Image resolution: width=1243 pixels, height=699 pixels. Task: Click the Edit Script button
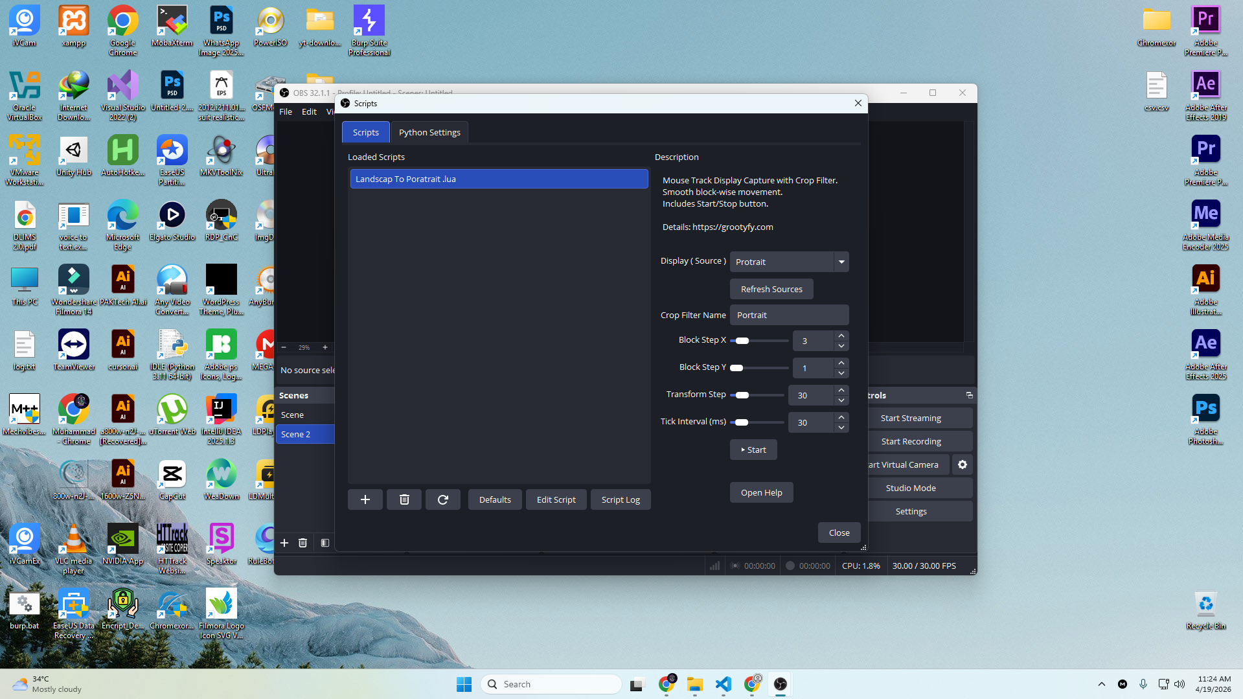(x=556, y=499)
